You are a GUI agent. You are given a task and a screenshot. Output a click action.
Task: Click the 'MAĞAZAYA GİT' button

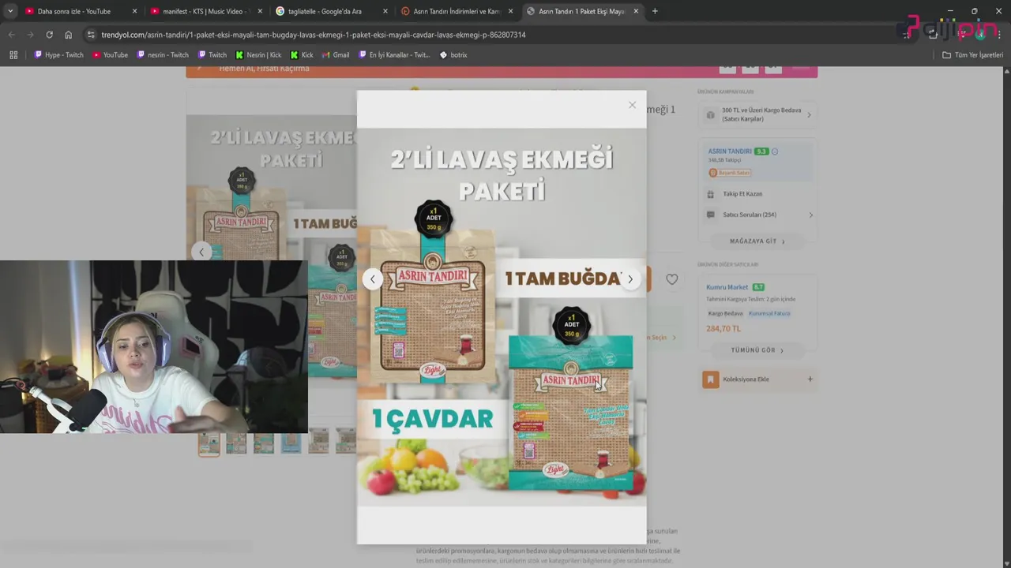pyautogui.click(x=757, y=241)
